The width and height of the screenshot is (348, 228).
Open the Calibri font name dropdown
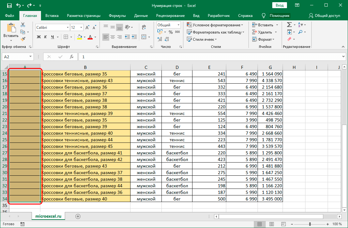pos(67,28)
